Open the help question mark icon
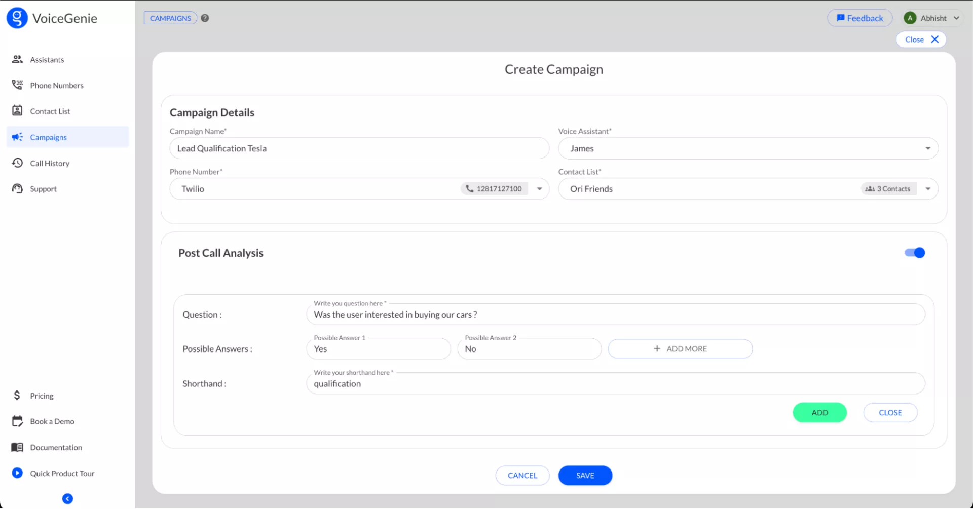This screenshot has height=509, width=973. click(205, 18)
